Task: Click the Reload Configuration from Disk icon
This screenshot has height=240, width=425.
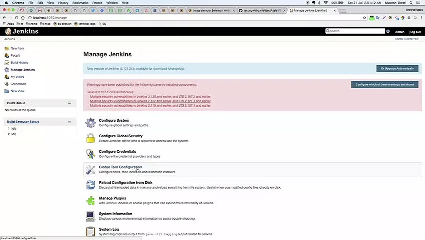Action: click(91, 185)
